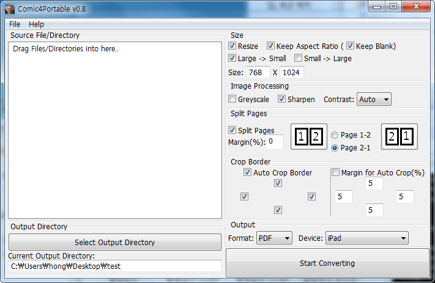Viewport: 435px width, 283px height.
Task: Minimize the Comic4Portable window
Action: point(377,7)
